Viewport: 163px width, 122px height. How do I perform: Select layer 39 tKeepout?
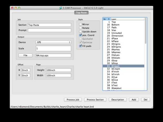[x=124, y=88]
